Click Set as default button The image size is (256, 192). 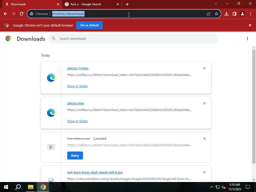[x=89, y=25]
